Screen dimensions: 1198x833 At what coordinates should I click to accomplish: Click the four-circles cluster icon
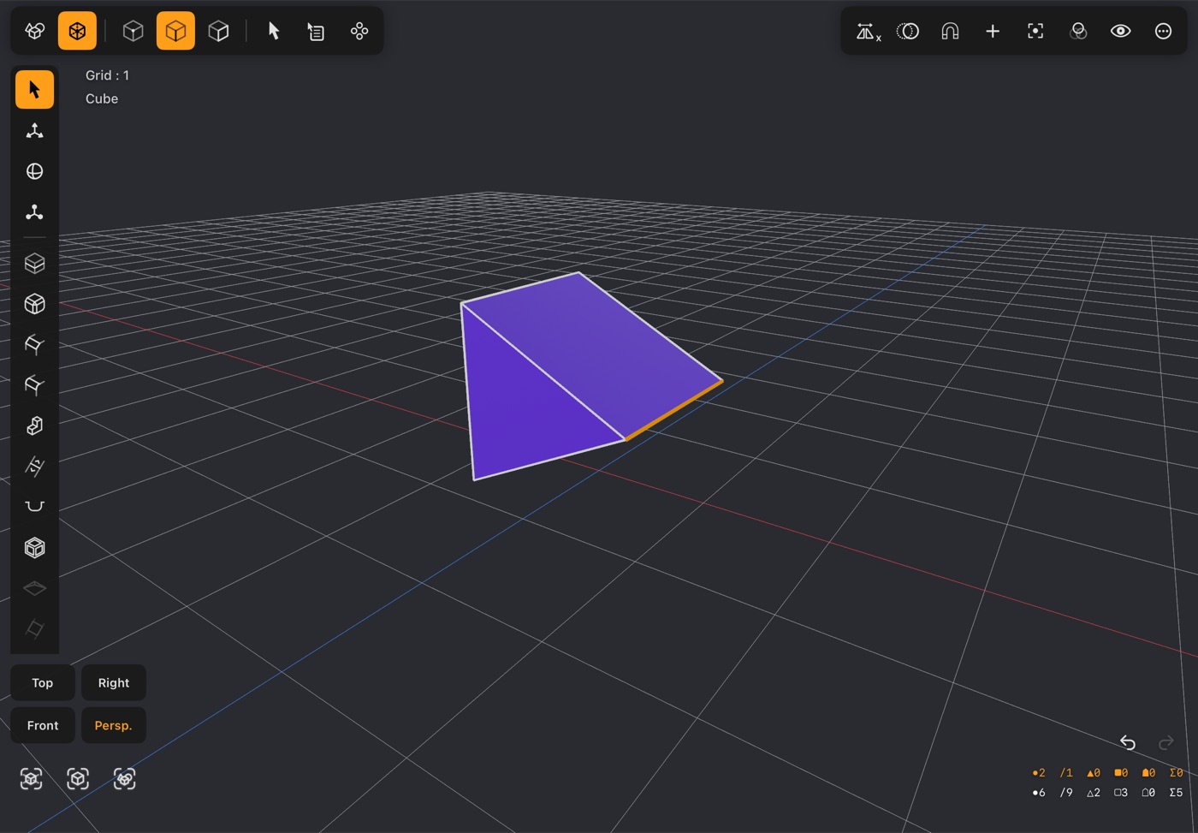359,31
